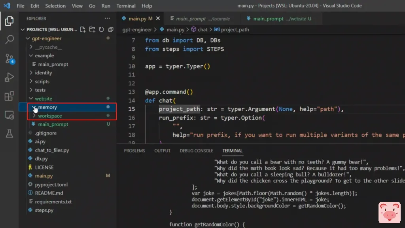
Task: Show the Output panel
Action: click(162, 151)
